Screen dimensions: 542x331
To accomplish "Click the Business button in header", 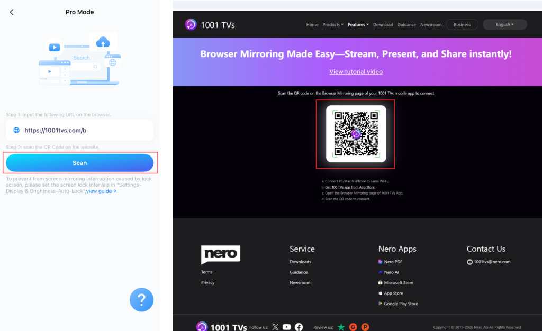I will point(462,24).
